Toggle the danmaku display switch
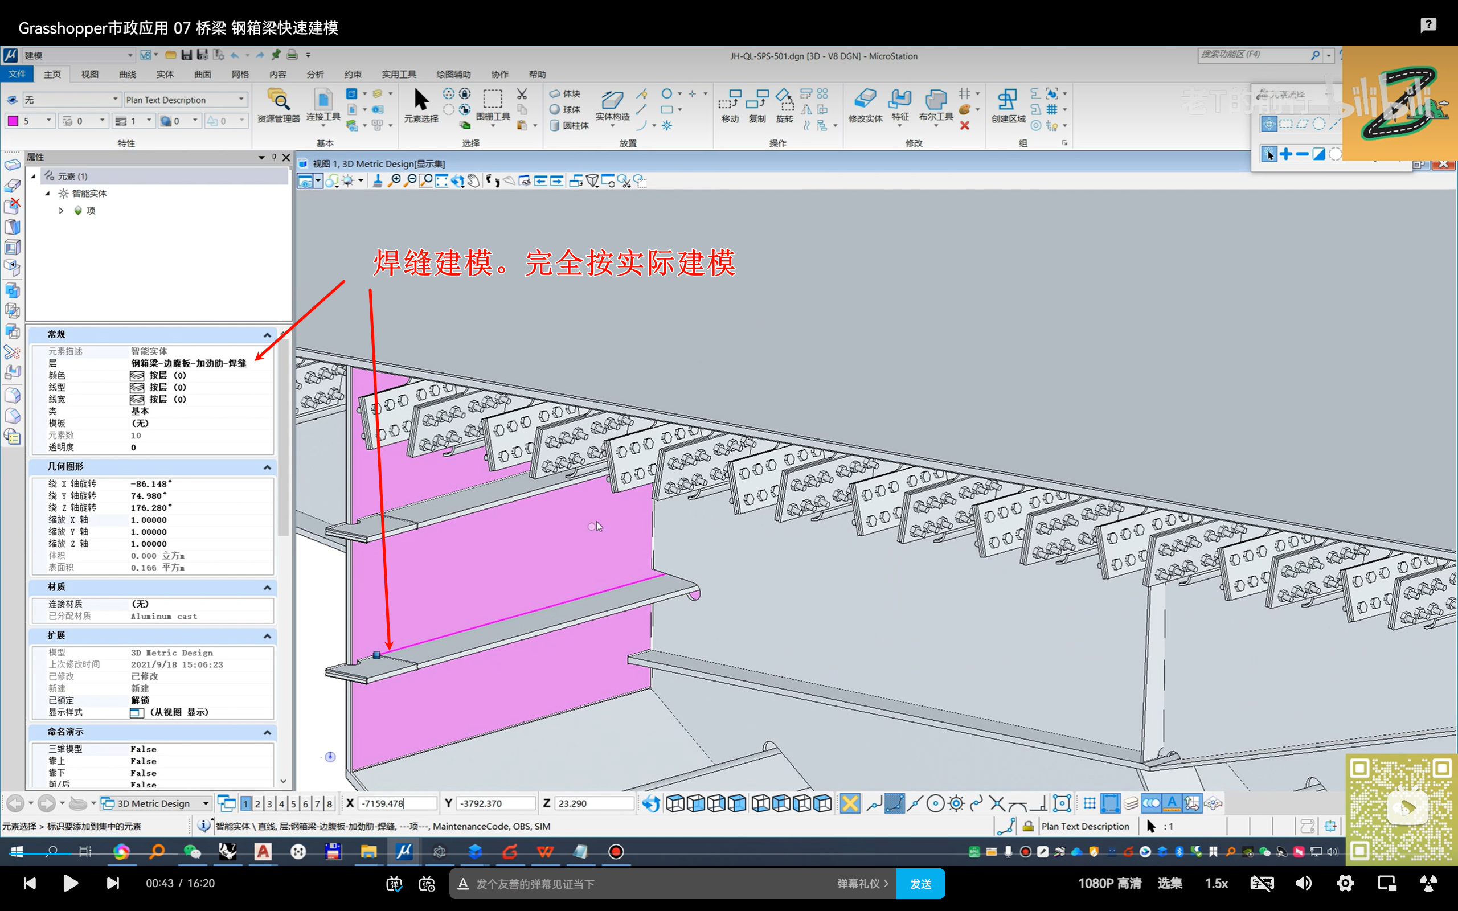The width and height of the screenshot is (1458, 911). (x=395, y=883)
